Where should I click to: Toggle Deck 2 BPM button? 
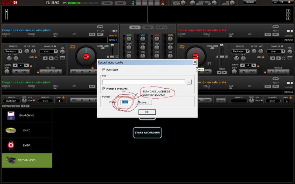(275, 26)
